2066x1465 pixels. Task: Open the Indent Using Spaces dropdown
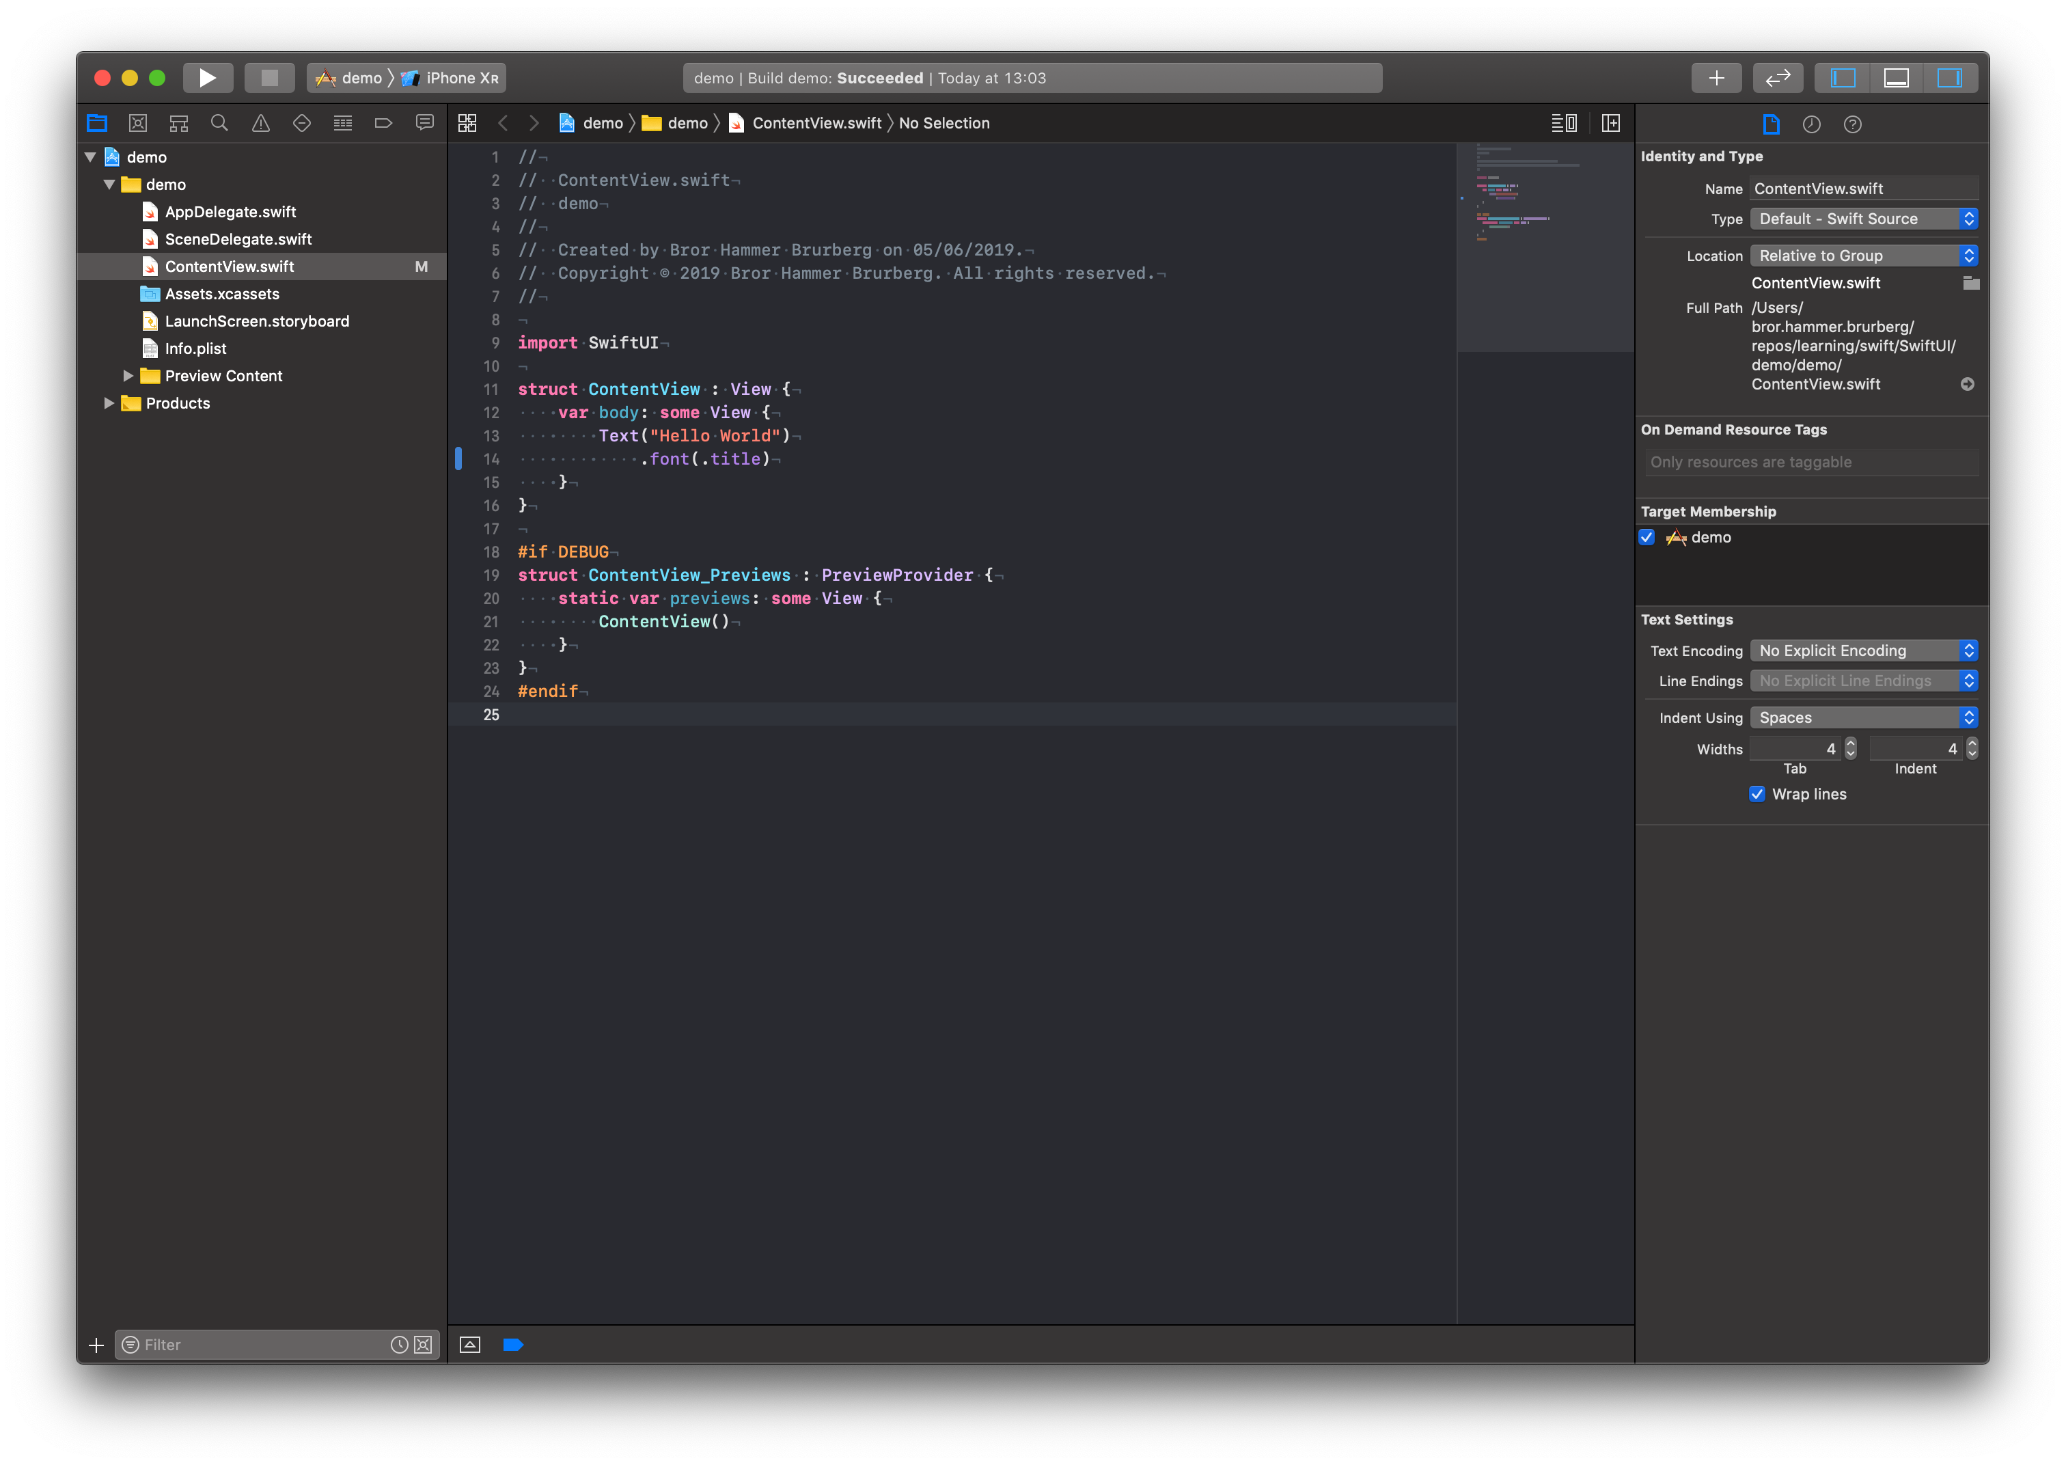pos(1863,718)
